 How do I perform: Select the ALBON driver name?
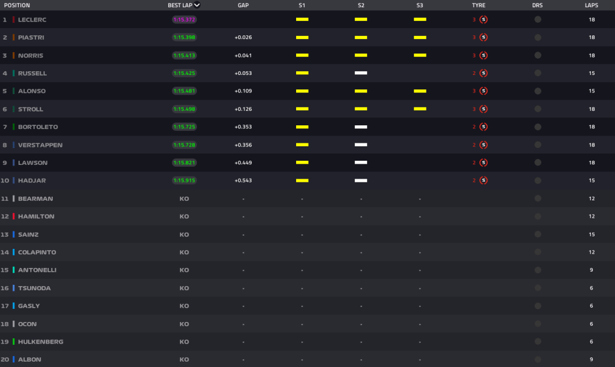coord(29,359)
